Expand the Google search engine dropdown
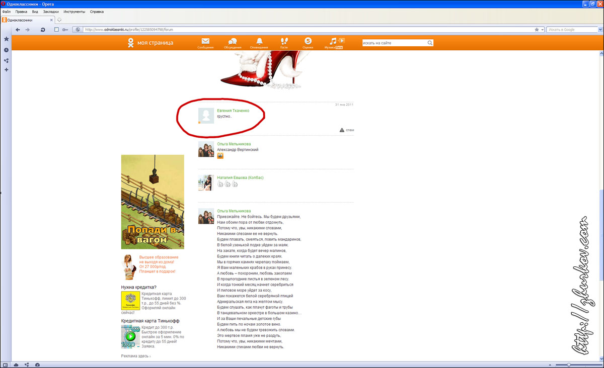The width and height of the screenshot is (604, 368). click(600, 30)
